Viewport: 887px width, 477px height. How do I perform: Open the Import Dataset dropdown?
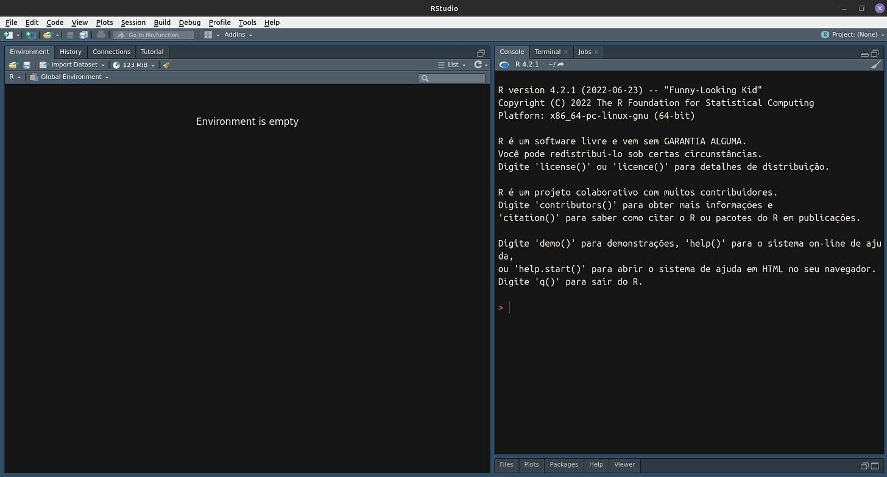(x=72, y=65)
